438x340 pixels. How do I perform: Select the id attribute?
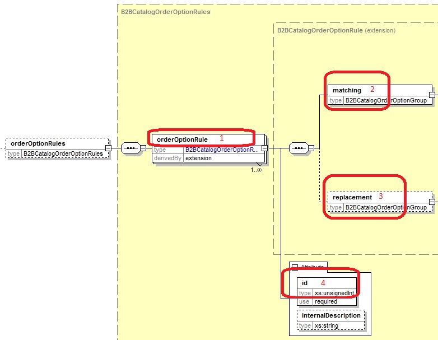pos(305,283)
